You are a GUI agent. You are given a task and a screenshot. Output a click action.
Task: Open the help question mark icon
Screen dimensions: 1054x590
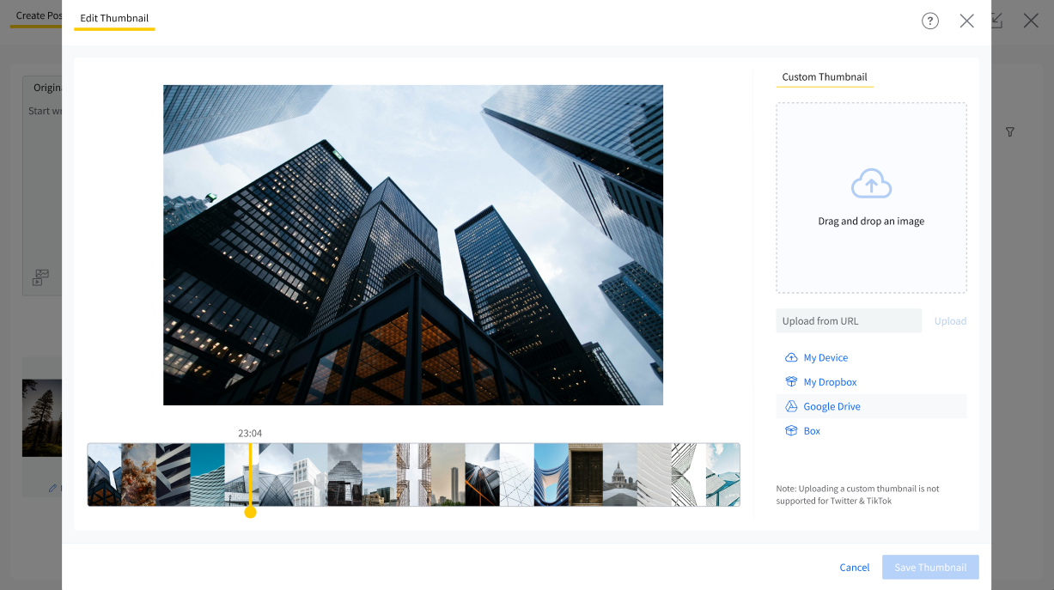(929, 21)
